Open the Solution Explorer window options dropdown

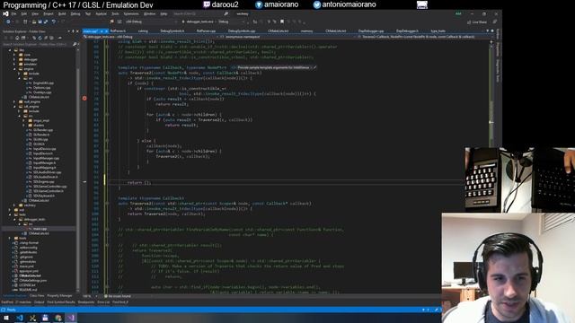pyautogui.click(x=68, y=31)
